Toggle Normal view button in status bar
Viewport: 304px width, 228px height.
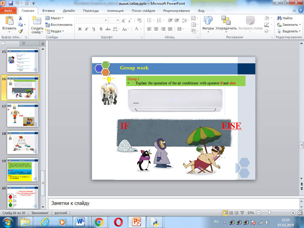coord(226,213)
